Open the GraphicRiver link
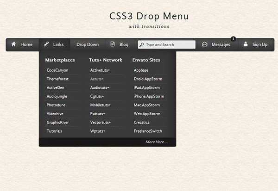This screenshot has height=191, width=278. (58, 123)
